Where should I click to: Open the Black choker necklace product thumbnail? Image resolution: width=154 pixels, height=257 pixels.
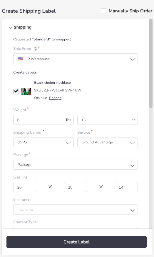(x=26, y=91)
